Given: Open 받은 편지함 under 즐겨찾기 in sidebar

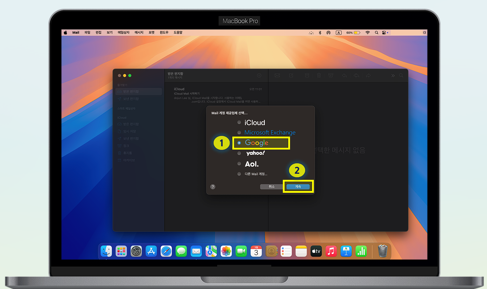Looking at the screenshot, I should pos(139,92).
